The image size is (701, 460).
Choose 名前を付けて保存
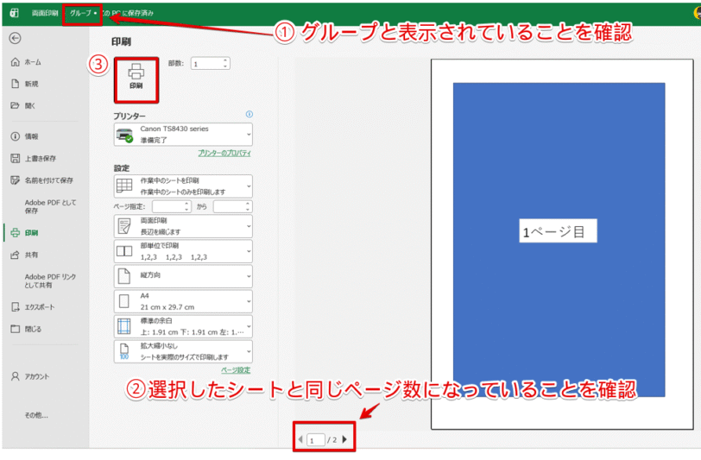(x=48, y=180)
